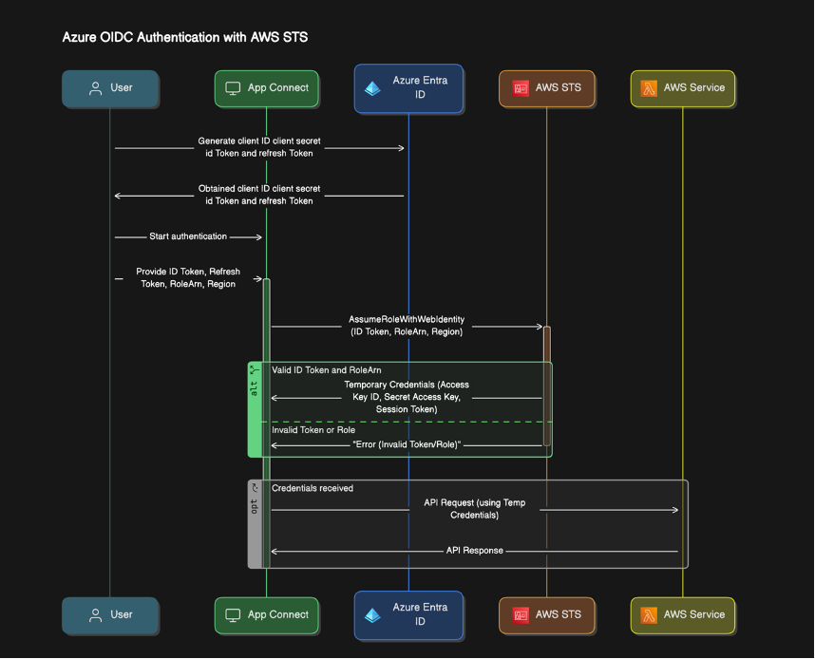Click the monitor icon in bottom App Connect box
This screenshot has height=659, width=815.
pos(233,615)
